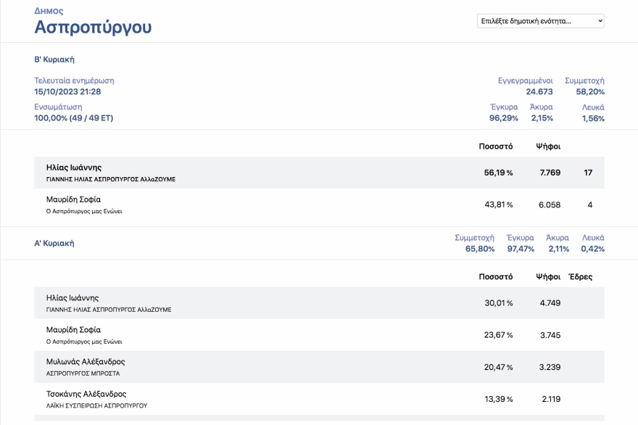Click the integration value 100,00% (49 / 49 ET)
This screenshot has height=425, width=638.
tap(74, 118)
